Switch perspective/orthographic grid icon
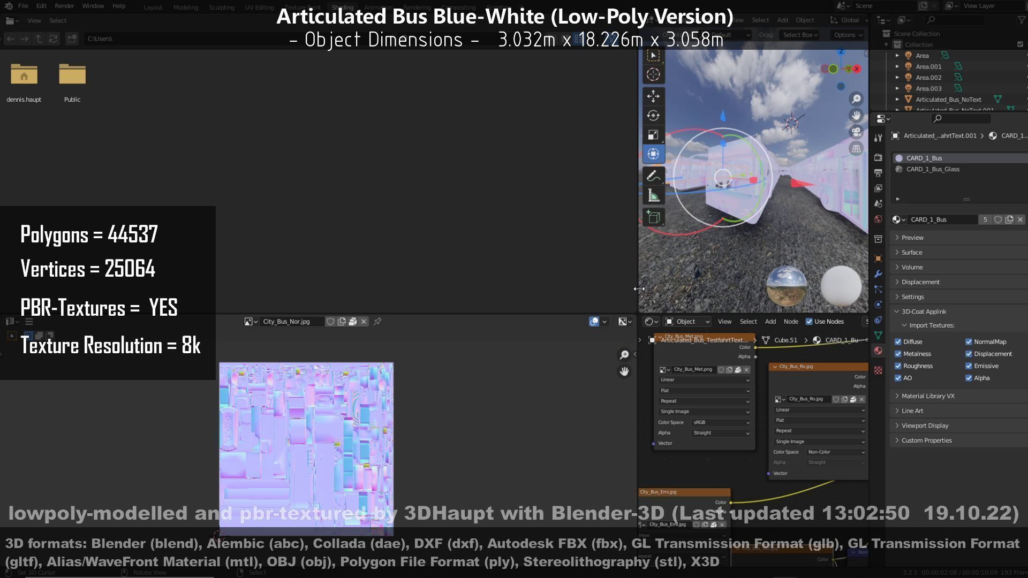This screenshot has width=1028, height=578. 856,149
